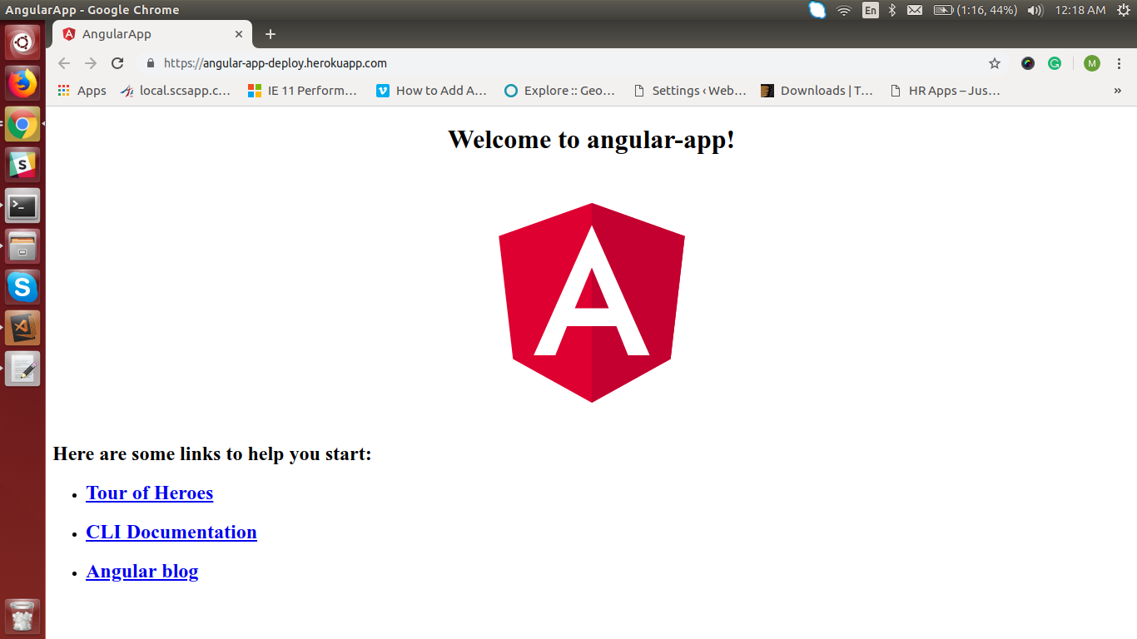Open Slack from the launcher
This screenshot has width=1137, height=639.
coord(22,165)
